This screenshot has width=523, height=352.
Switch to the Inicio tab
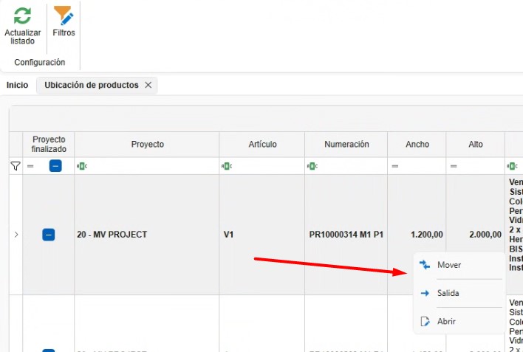(x=17, y=86)
